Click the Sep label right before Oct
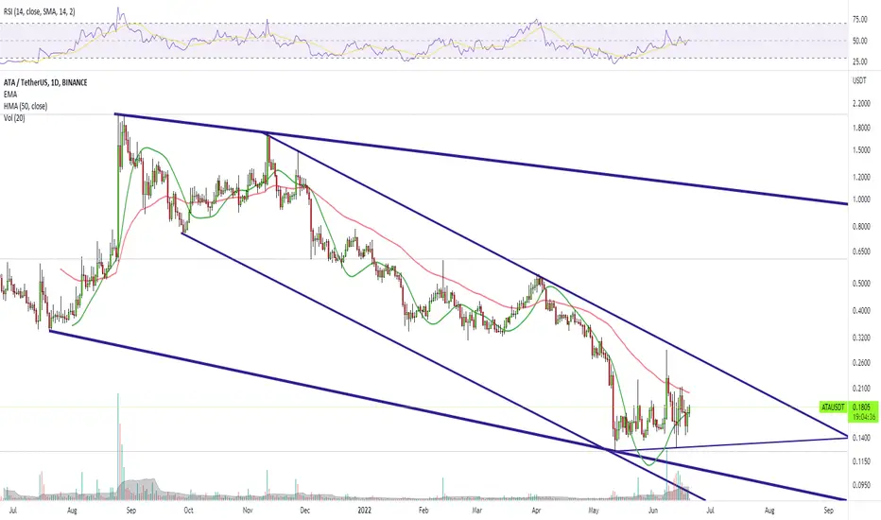The image size is (881, 520). [x=130, y=511]
